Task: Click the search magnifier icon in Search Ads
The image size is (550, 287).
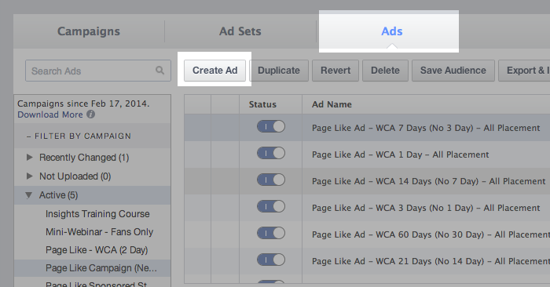Action: (160, 71)
